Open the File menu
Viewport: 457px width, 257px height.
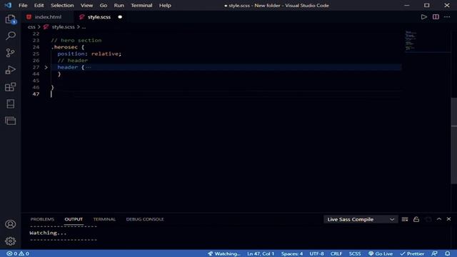[x=23, y=5]
